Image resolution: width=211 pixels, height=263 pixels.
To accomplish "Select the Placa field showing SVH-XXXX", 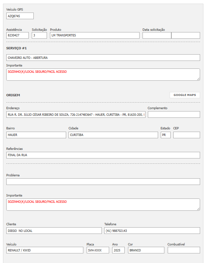I will (98, 250).
